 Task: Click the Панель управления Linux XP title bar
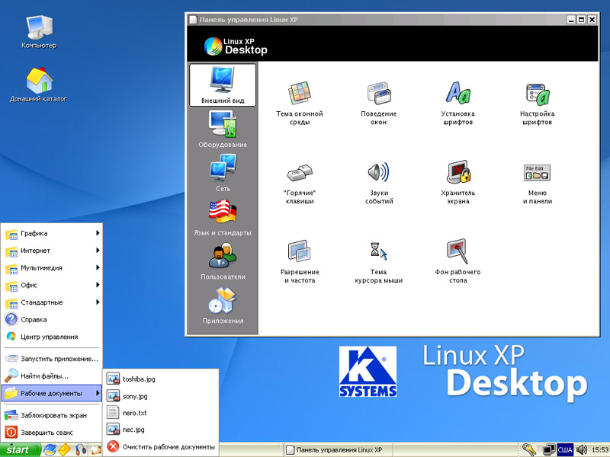pyautogui.click(x=376, y=20)
